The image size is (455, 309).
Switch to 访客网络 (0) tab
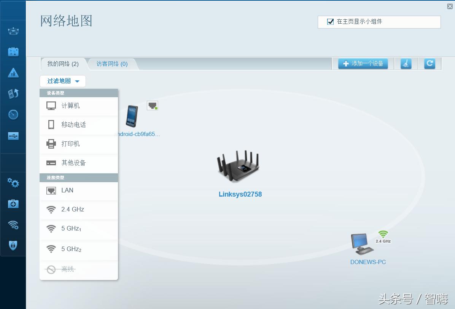pos(112,64)
